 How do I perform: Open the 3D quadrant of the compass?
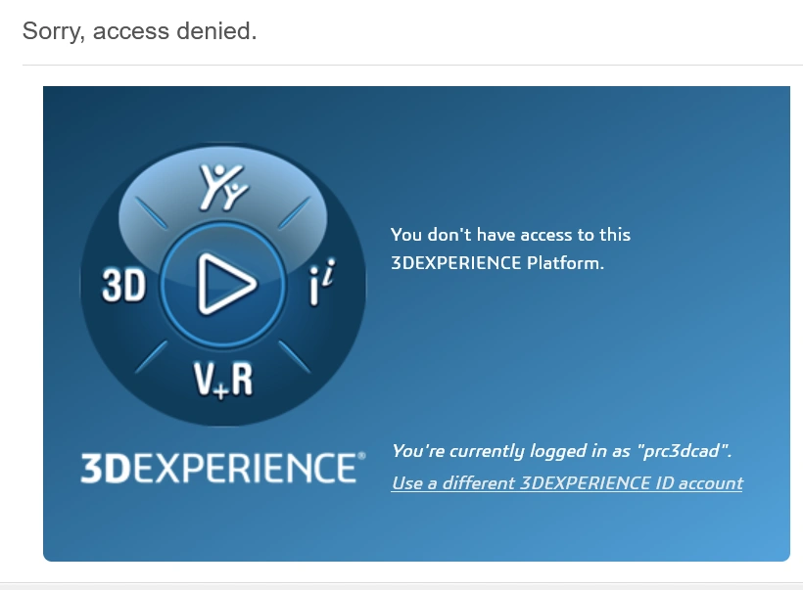[124, 285]
